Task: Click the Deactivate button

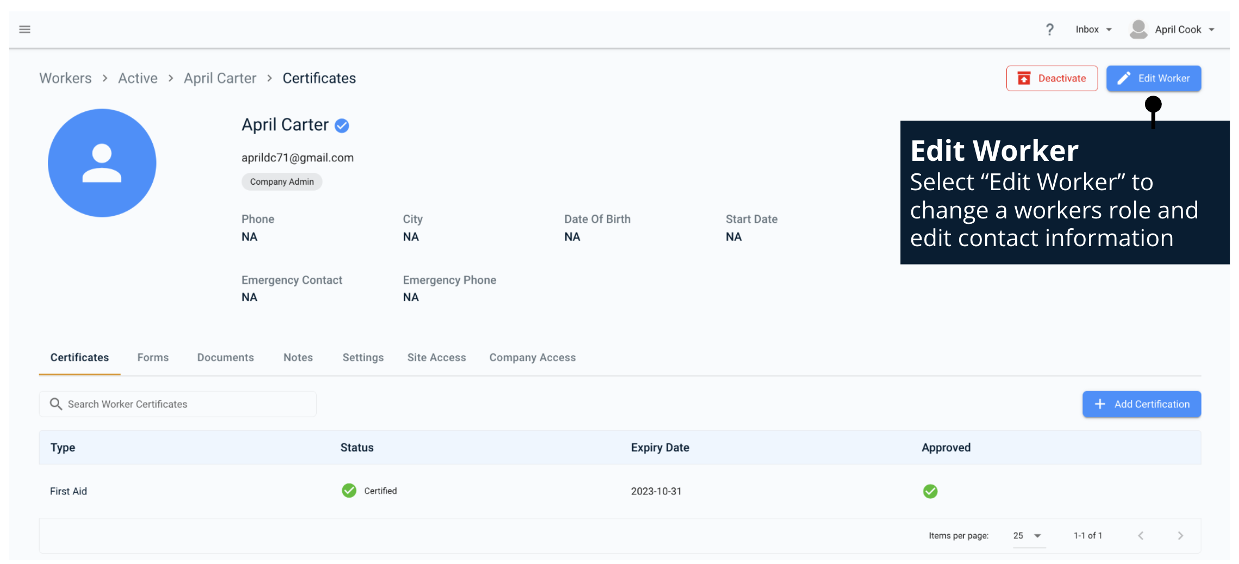Action: tap(1052, 78)
